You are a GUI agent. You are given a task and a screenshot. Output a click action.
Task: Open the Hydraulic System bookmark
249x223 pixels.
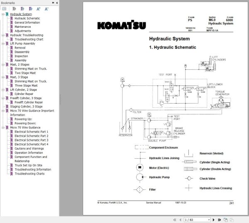(x=21, y=14)
